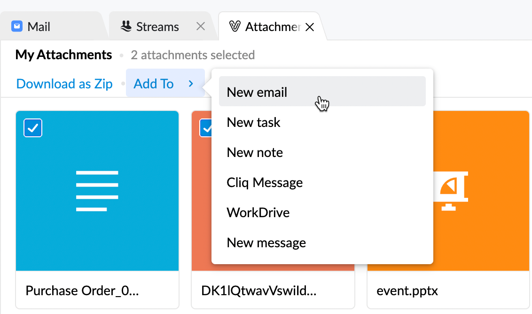Open the event.pptx file name
The image size is (532, 314).
pos(407,290)
